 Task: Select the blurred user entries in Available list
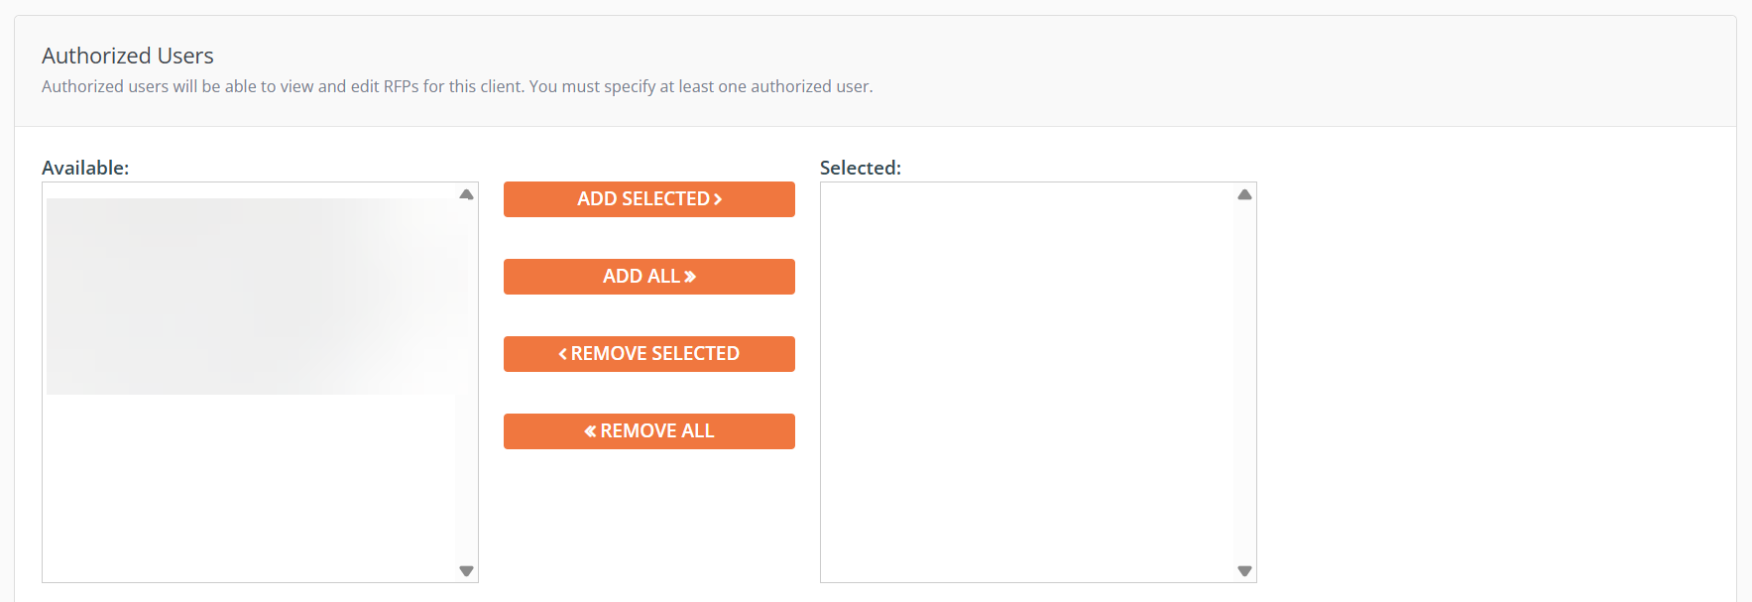[x=248, y=296]
